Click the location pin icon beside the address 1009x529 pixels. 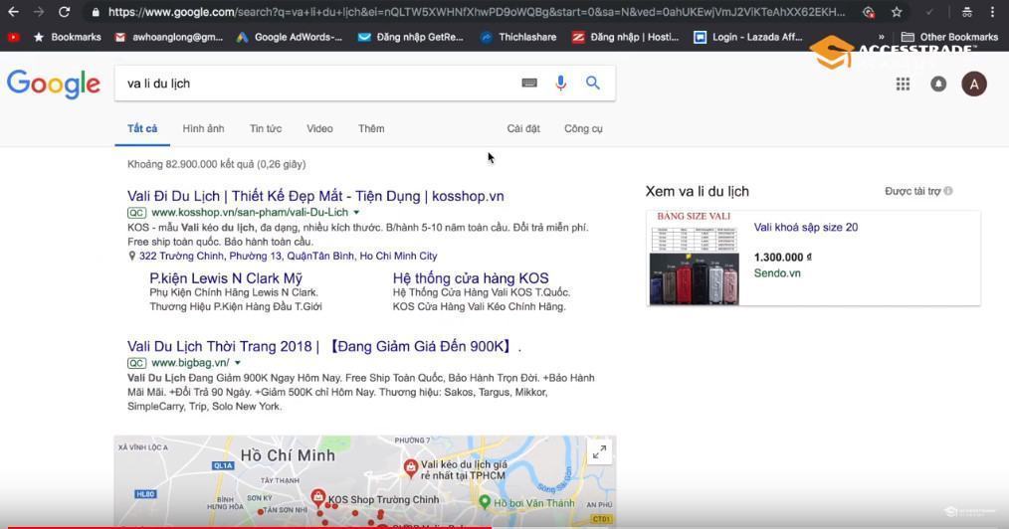(132, 256)
